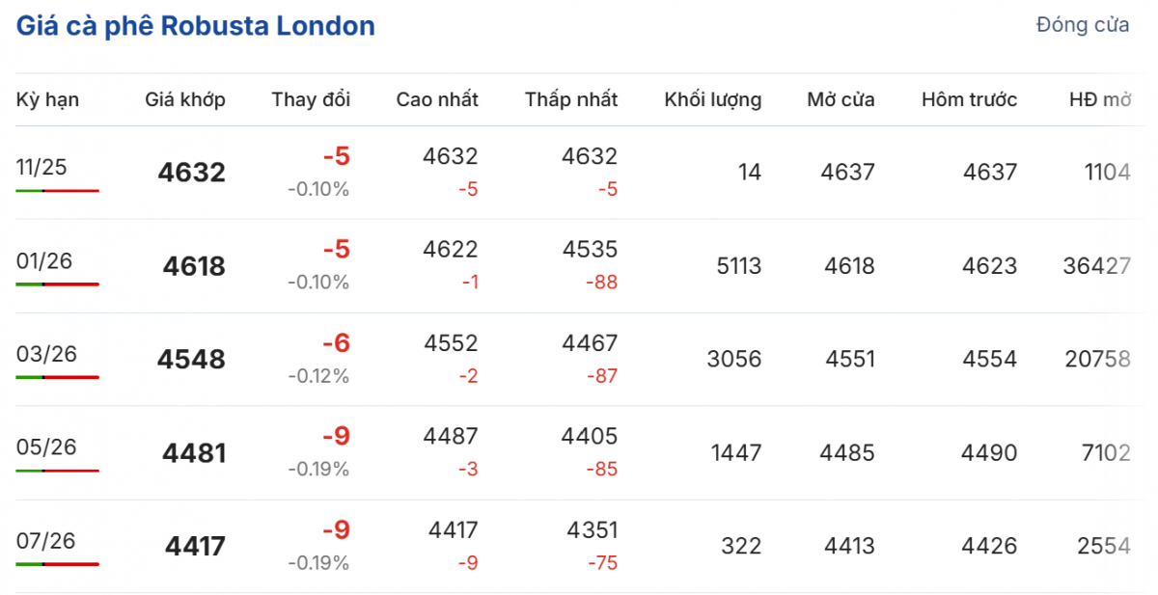Click the price range bar under 11/25
This screenshot has width=1158, height=595.
tap(57, 191)
